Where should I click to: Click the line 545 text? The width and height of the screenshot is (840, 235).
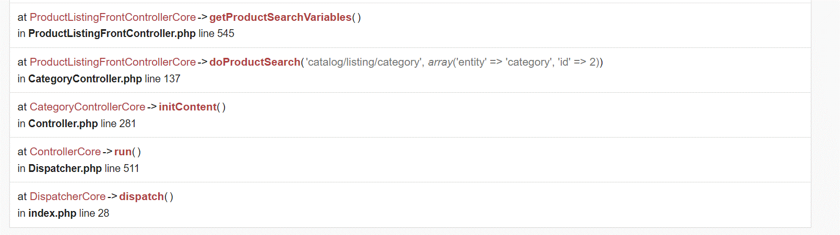click(x=216, y=33)
